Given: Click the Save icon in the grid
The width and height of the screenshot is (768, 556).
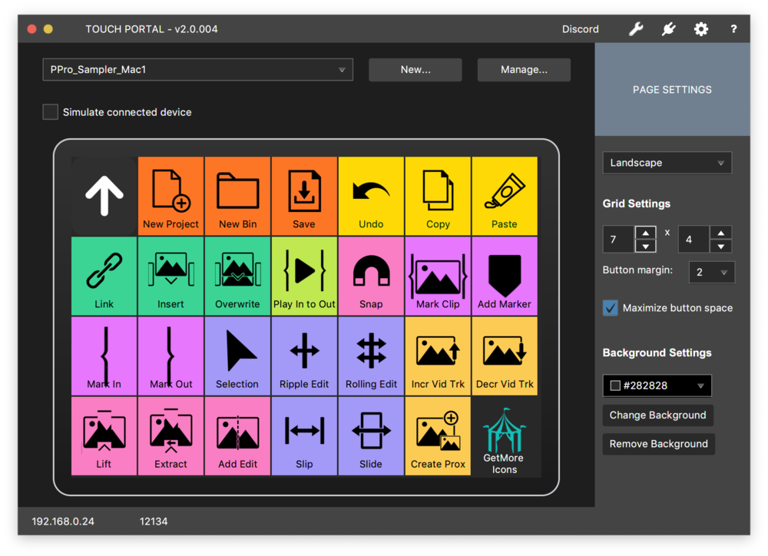Looking at the screenshot, I should tap(304, 190).
